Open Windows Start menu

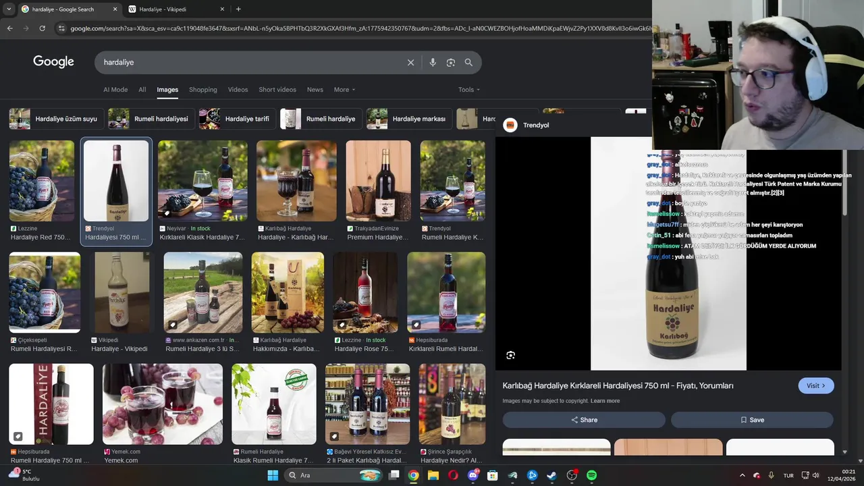click(273, 475)
